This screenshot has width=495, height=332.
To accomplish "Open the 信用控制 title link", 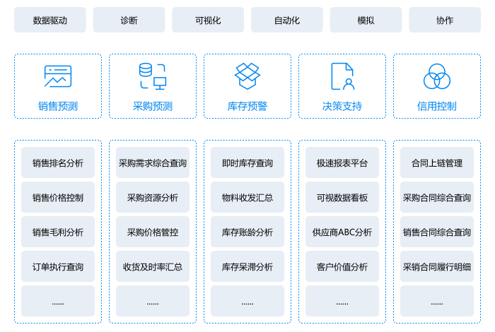I will point(437,106).
